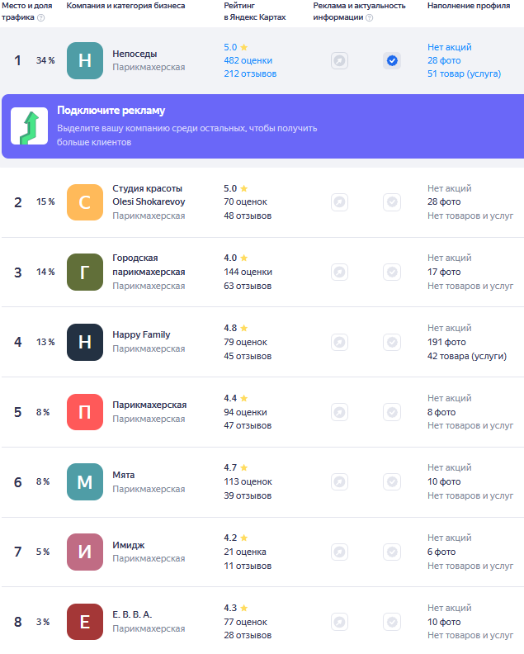Click company name 'Непоседы'
Viewport: 524px width, 654px height.
[x=135, y=54]
